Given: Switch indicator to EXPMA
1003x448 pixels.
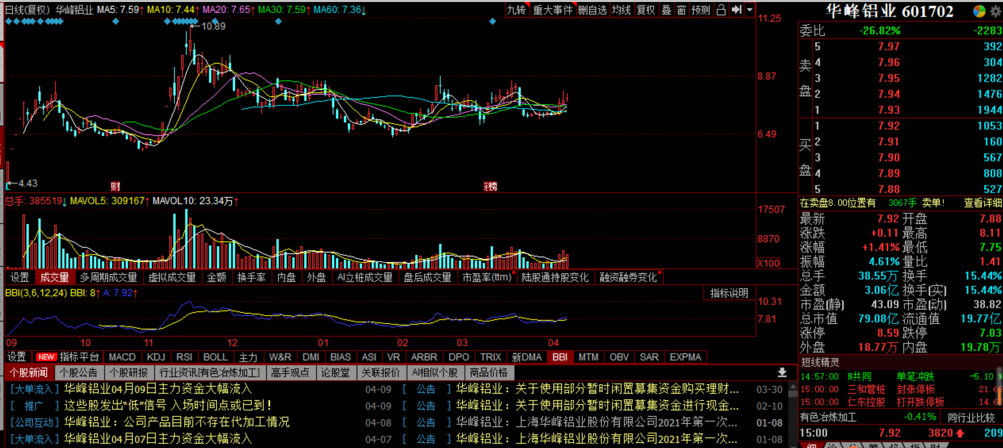Looking at the screenshot, I should [686, 357].
